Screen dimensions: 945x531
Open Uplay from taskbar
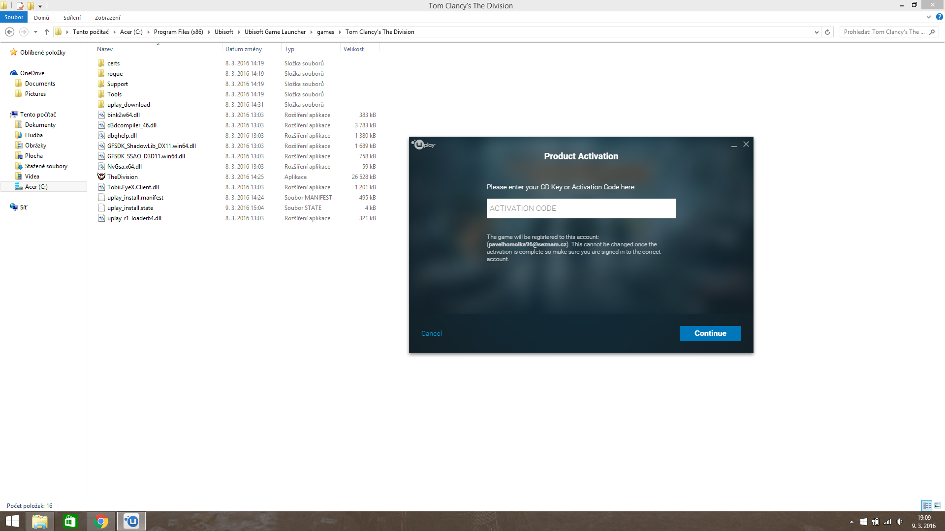tap(131, 521)
